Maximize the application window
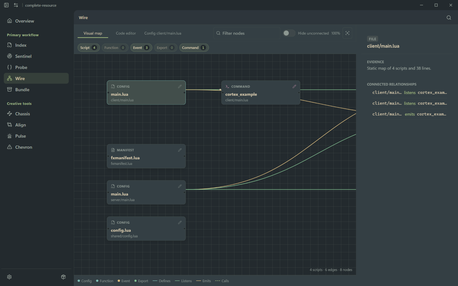The image size is (458, 286). point(436,5)
